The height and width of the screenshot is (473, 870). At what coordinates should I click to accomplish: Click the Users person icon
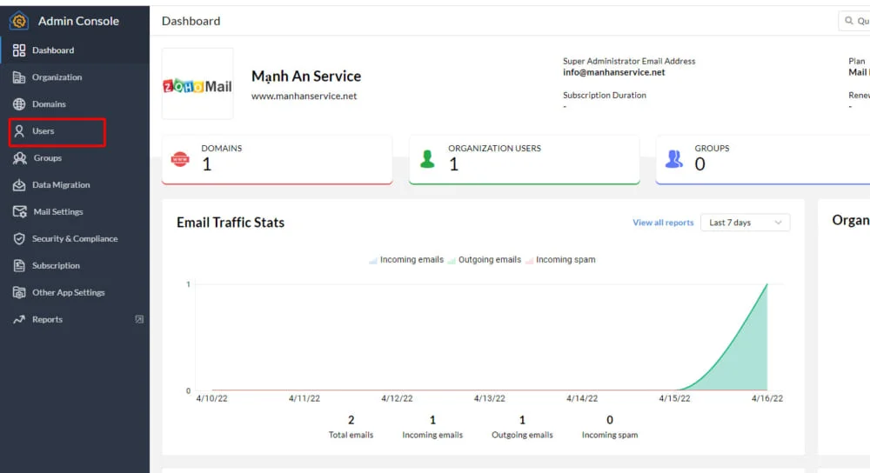[19, 131]
